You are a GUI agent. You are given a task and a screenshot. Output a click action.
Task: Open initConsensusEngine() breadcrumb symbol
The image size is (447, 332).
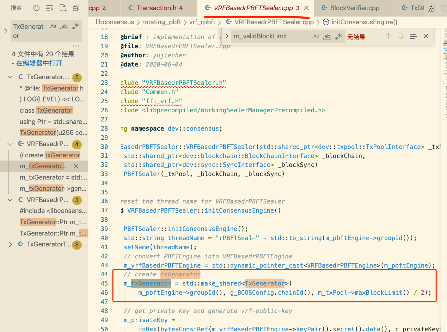[x=364, y=22]
